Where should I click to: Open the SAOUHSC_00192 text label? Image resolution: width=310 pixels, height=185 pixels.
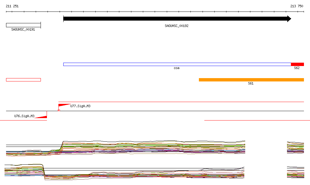click(176, 26)
